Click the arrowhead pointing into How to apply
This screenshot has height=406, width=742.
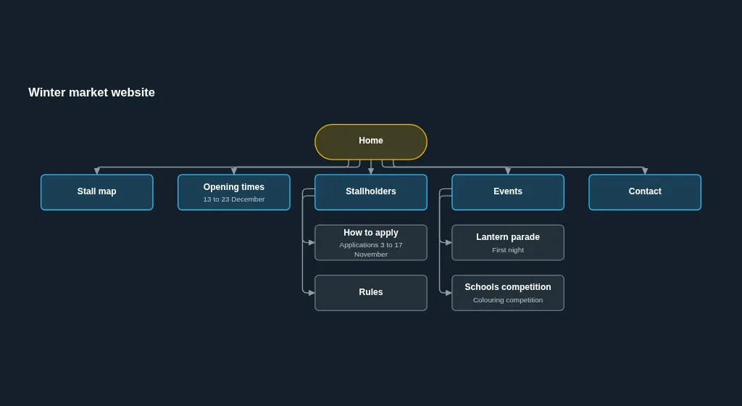[x=312, y=243]
